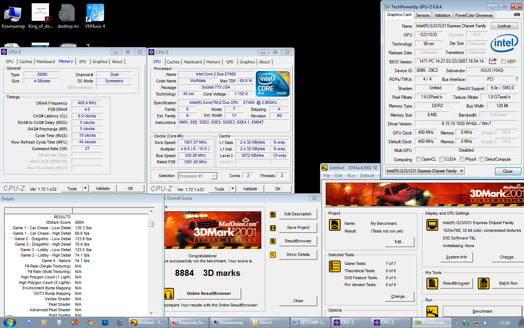Viewport: 524px width, 328px height.
Task: Click the icon beside ResultBrowser in Overall Score
Action: coord(273,241)
